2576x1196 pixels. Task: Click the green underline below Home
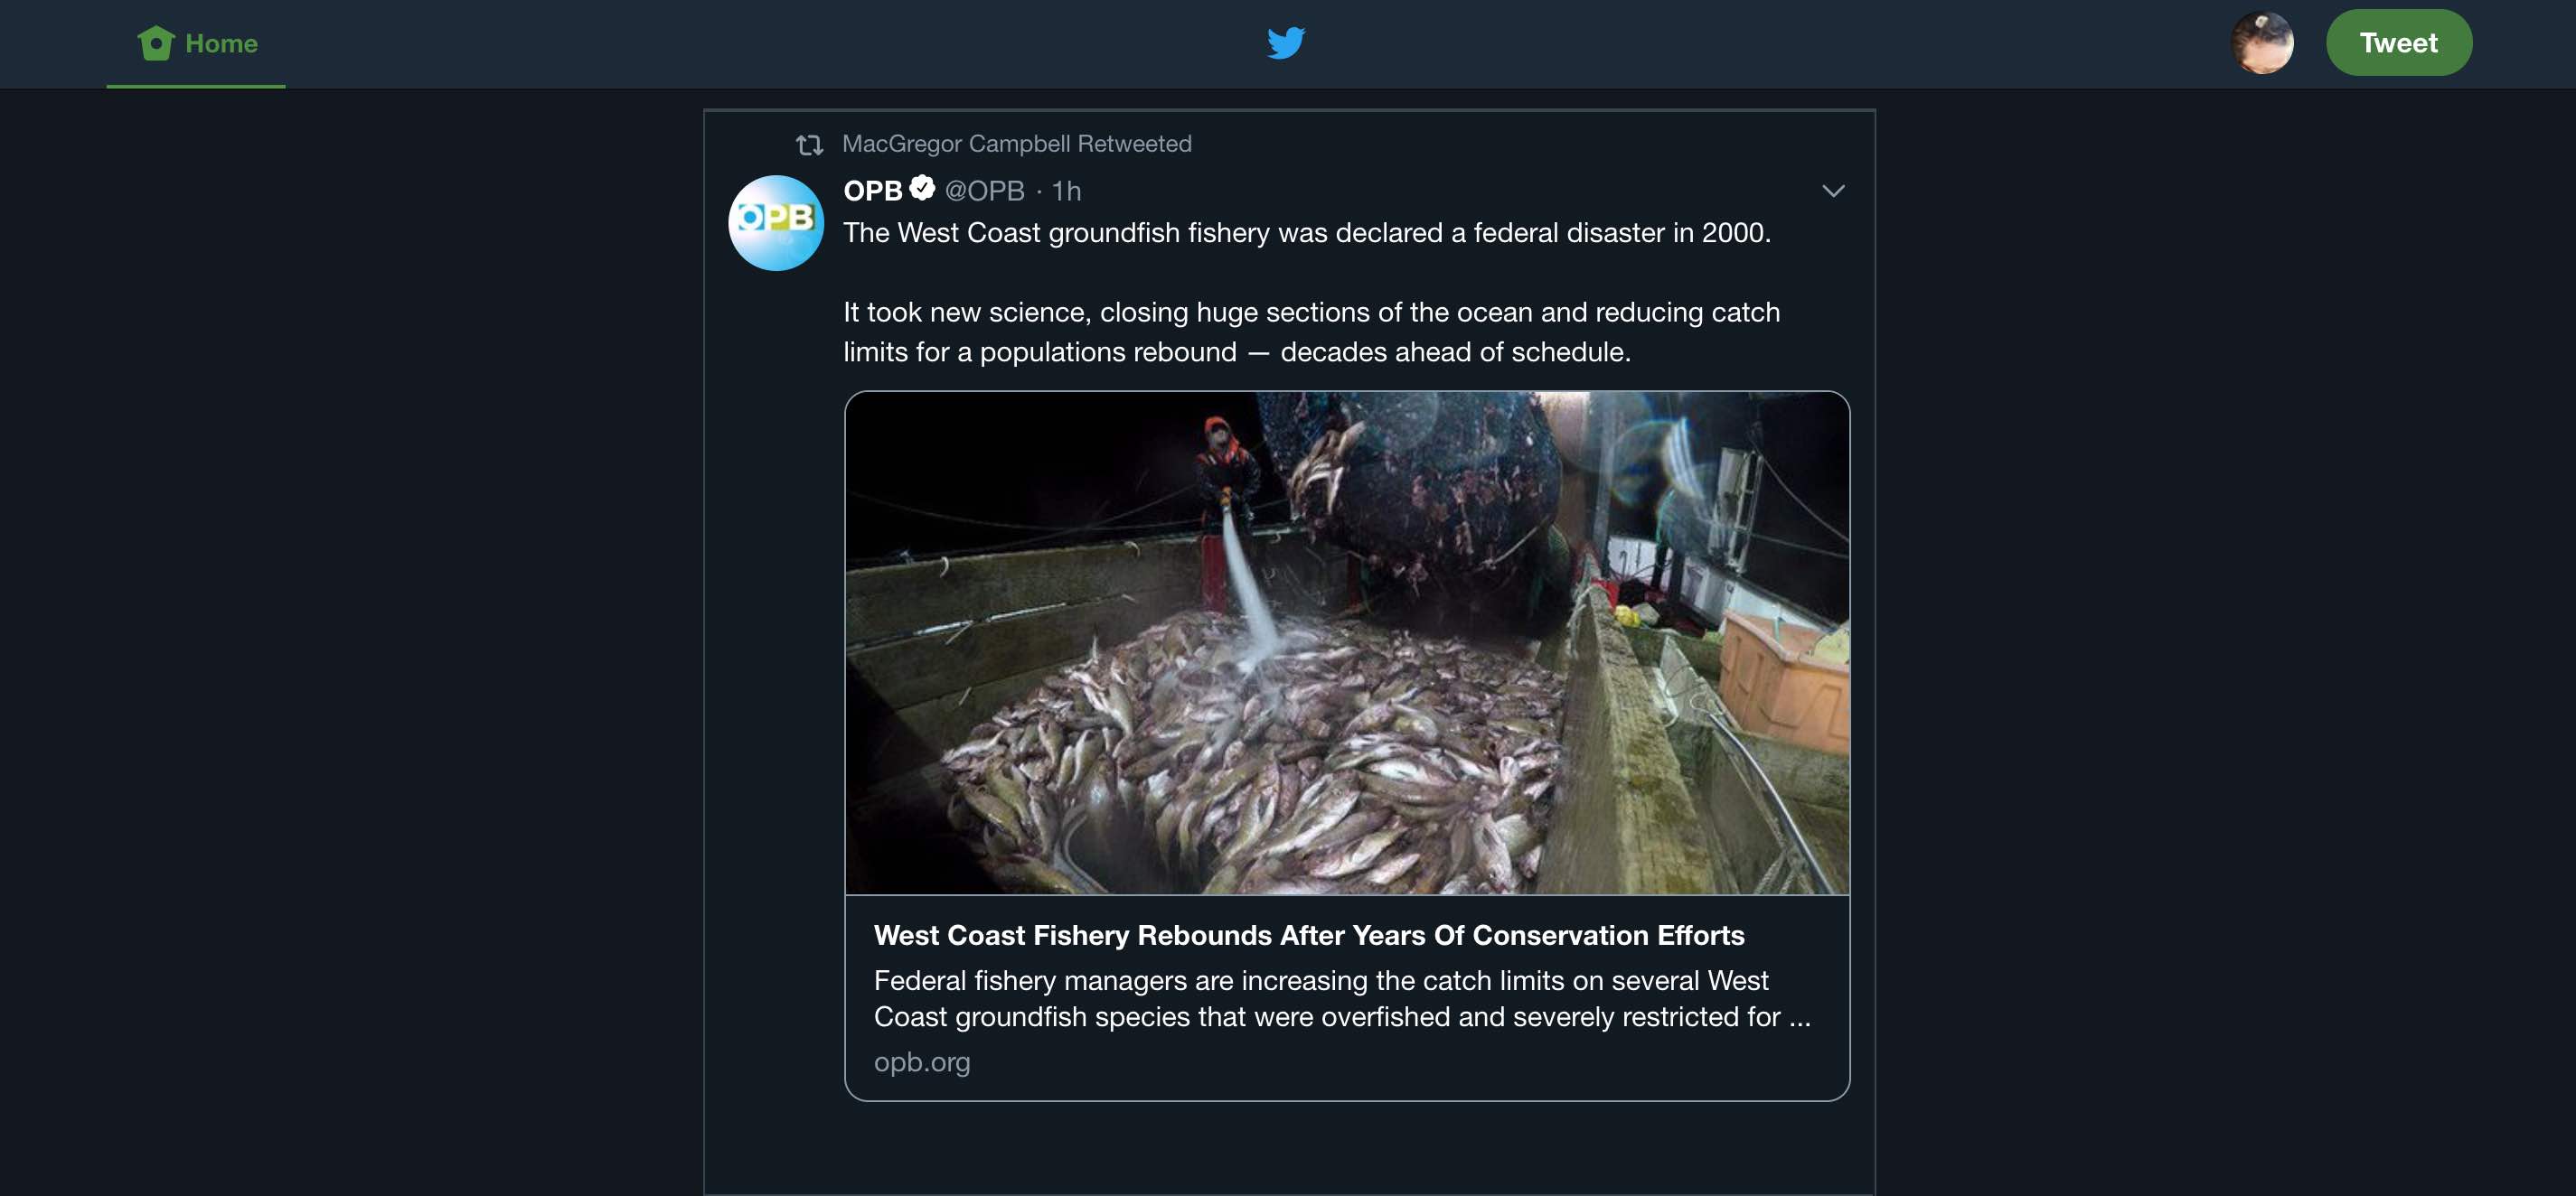[196, 86]
